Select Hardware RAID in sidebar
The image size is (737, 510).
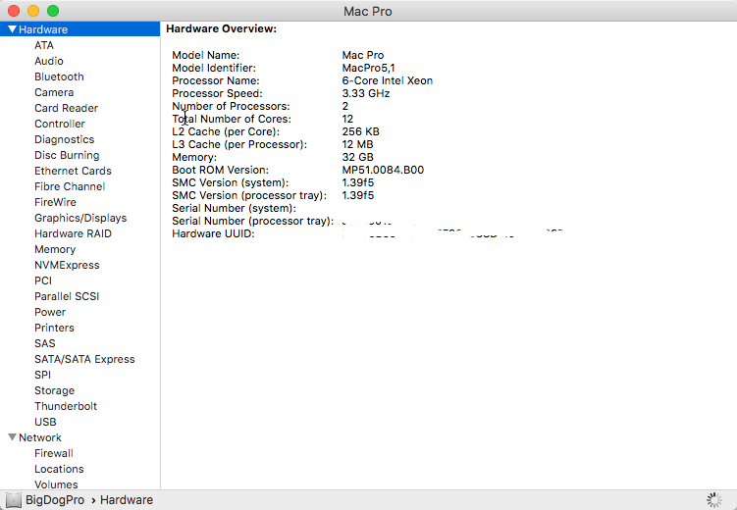(x=73, y=233)
